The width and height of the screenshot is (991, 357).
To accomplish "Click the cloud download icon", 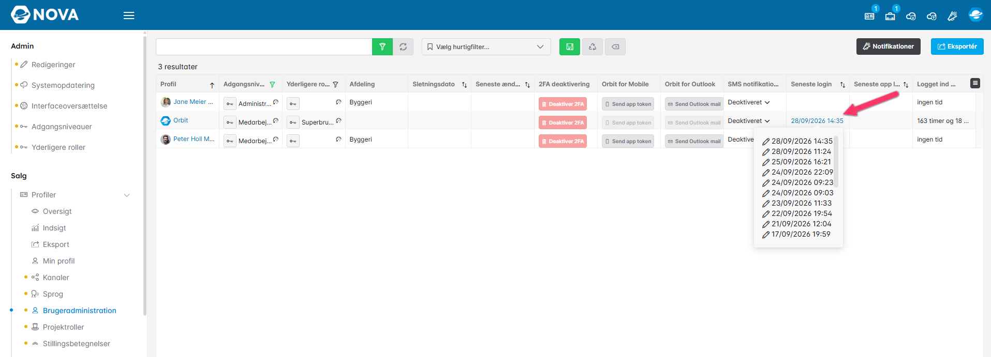I will [x=911, y=16].
